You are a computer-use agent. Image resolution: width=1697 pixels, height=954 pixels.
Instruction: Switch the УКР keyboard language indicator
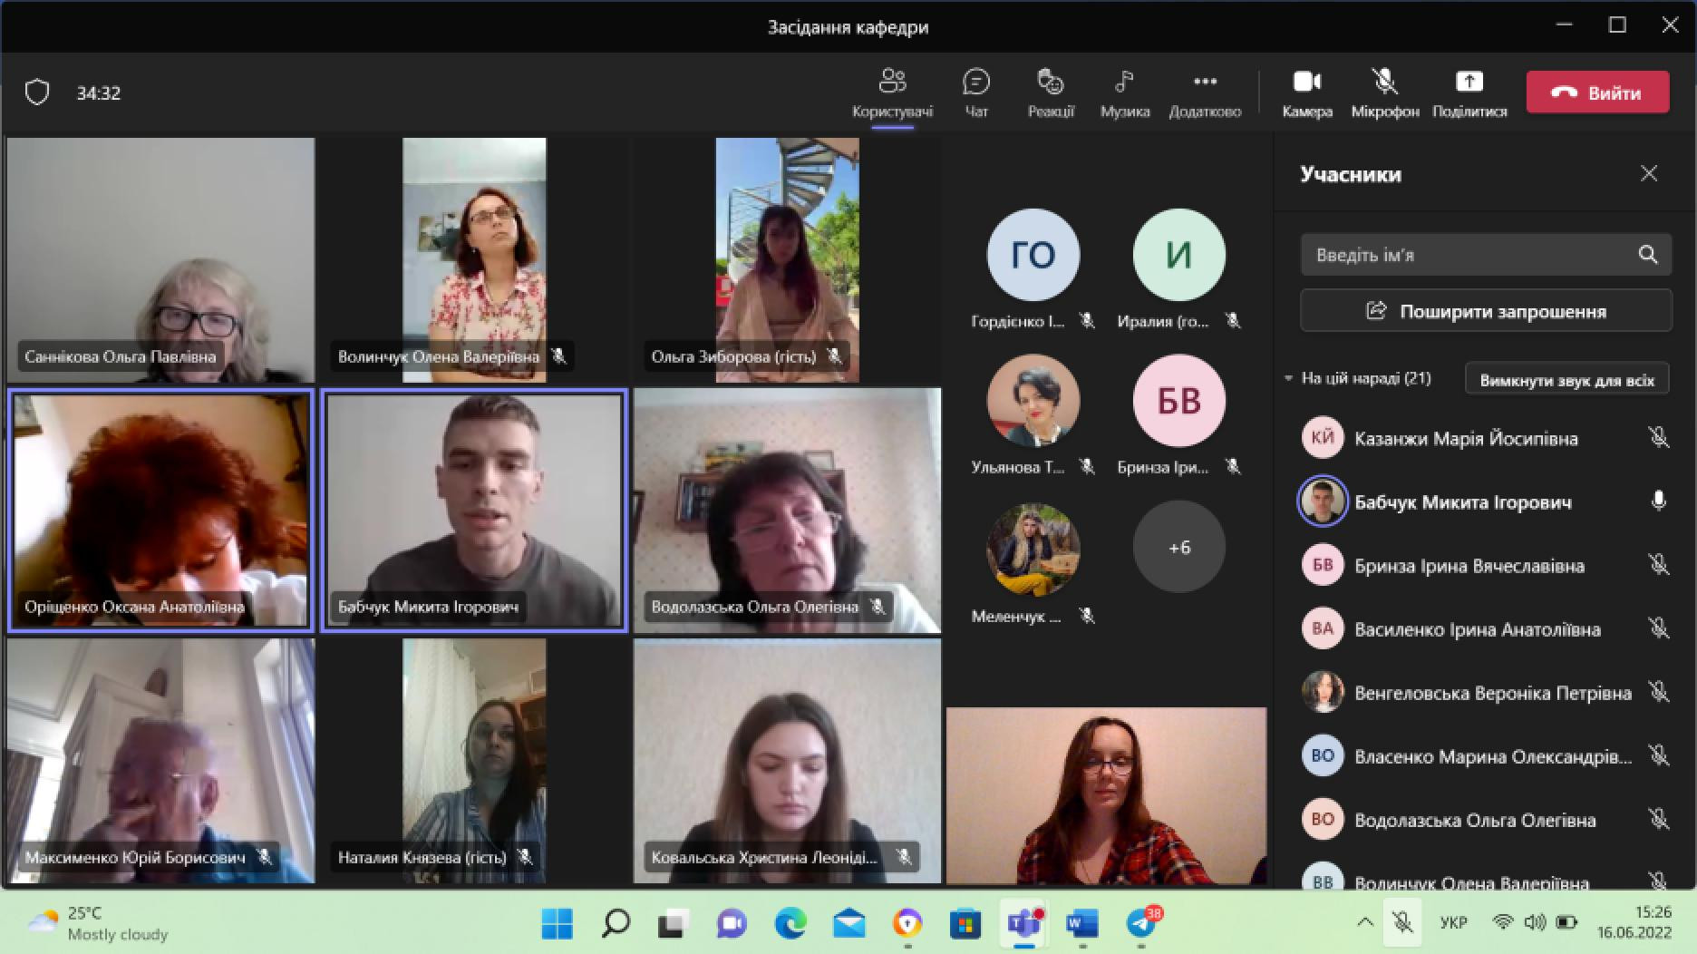tap(1453, 923)
